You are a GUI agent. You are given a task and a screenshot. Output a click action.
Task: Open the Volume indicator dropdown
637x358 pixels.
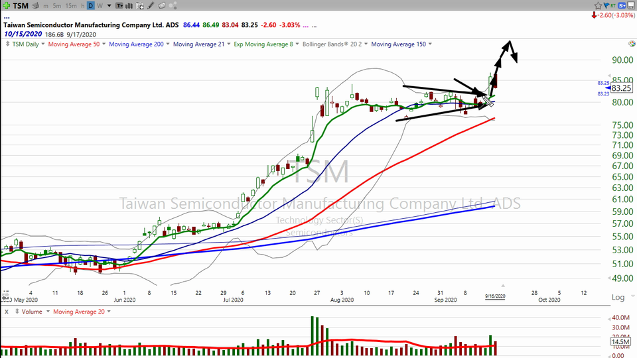(x=48, y=312)
